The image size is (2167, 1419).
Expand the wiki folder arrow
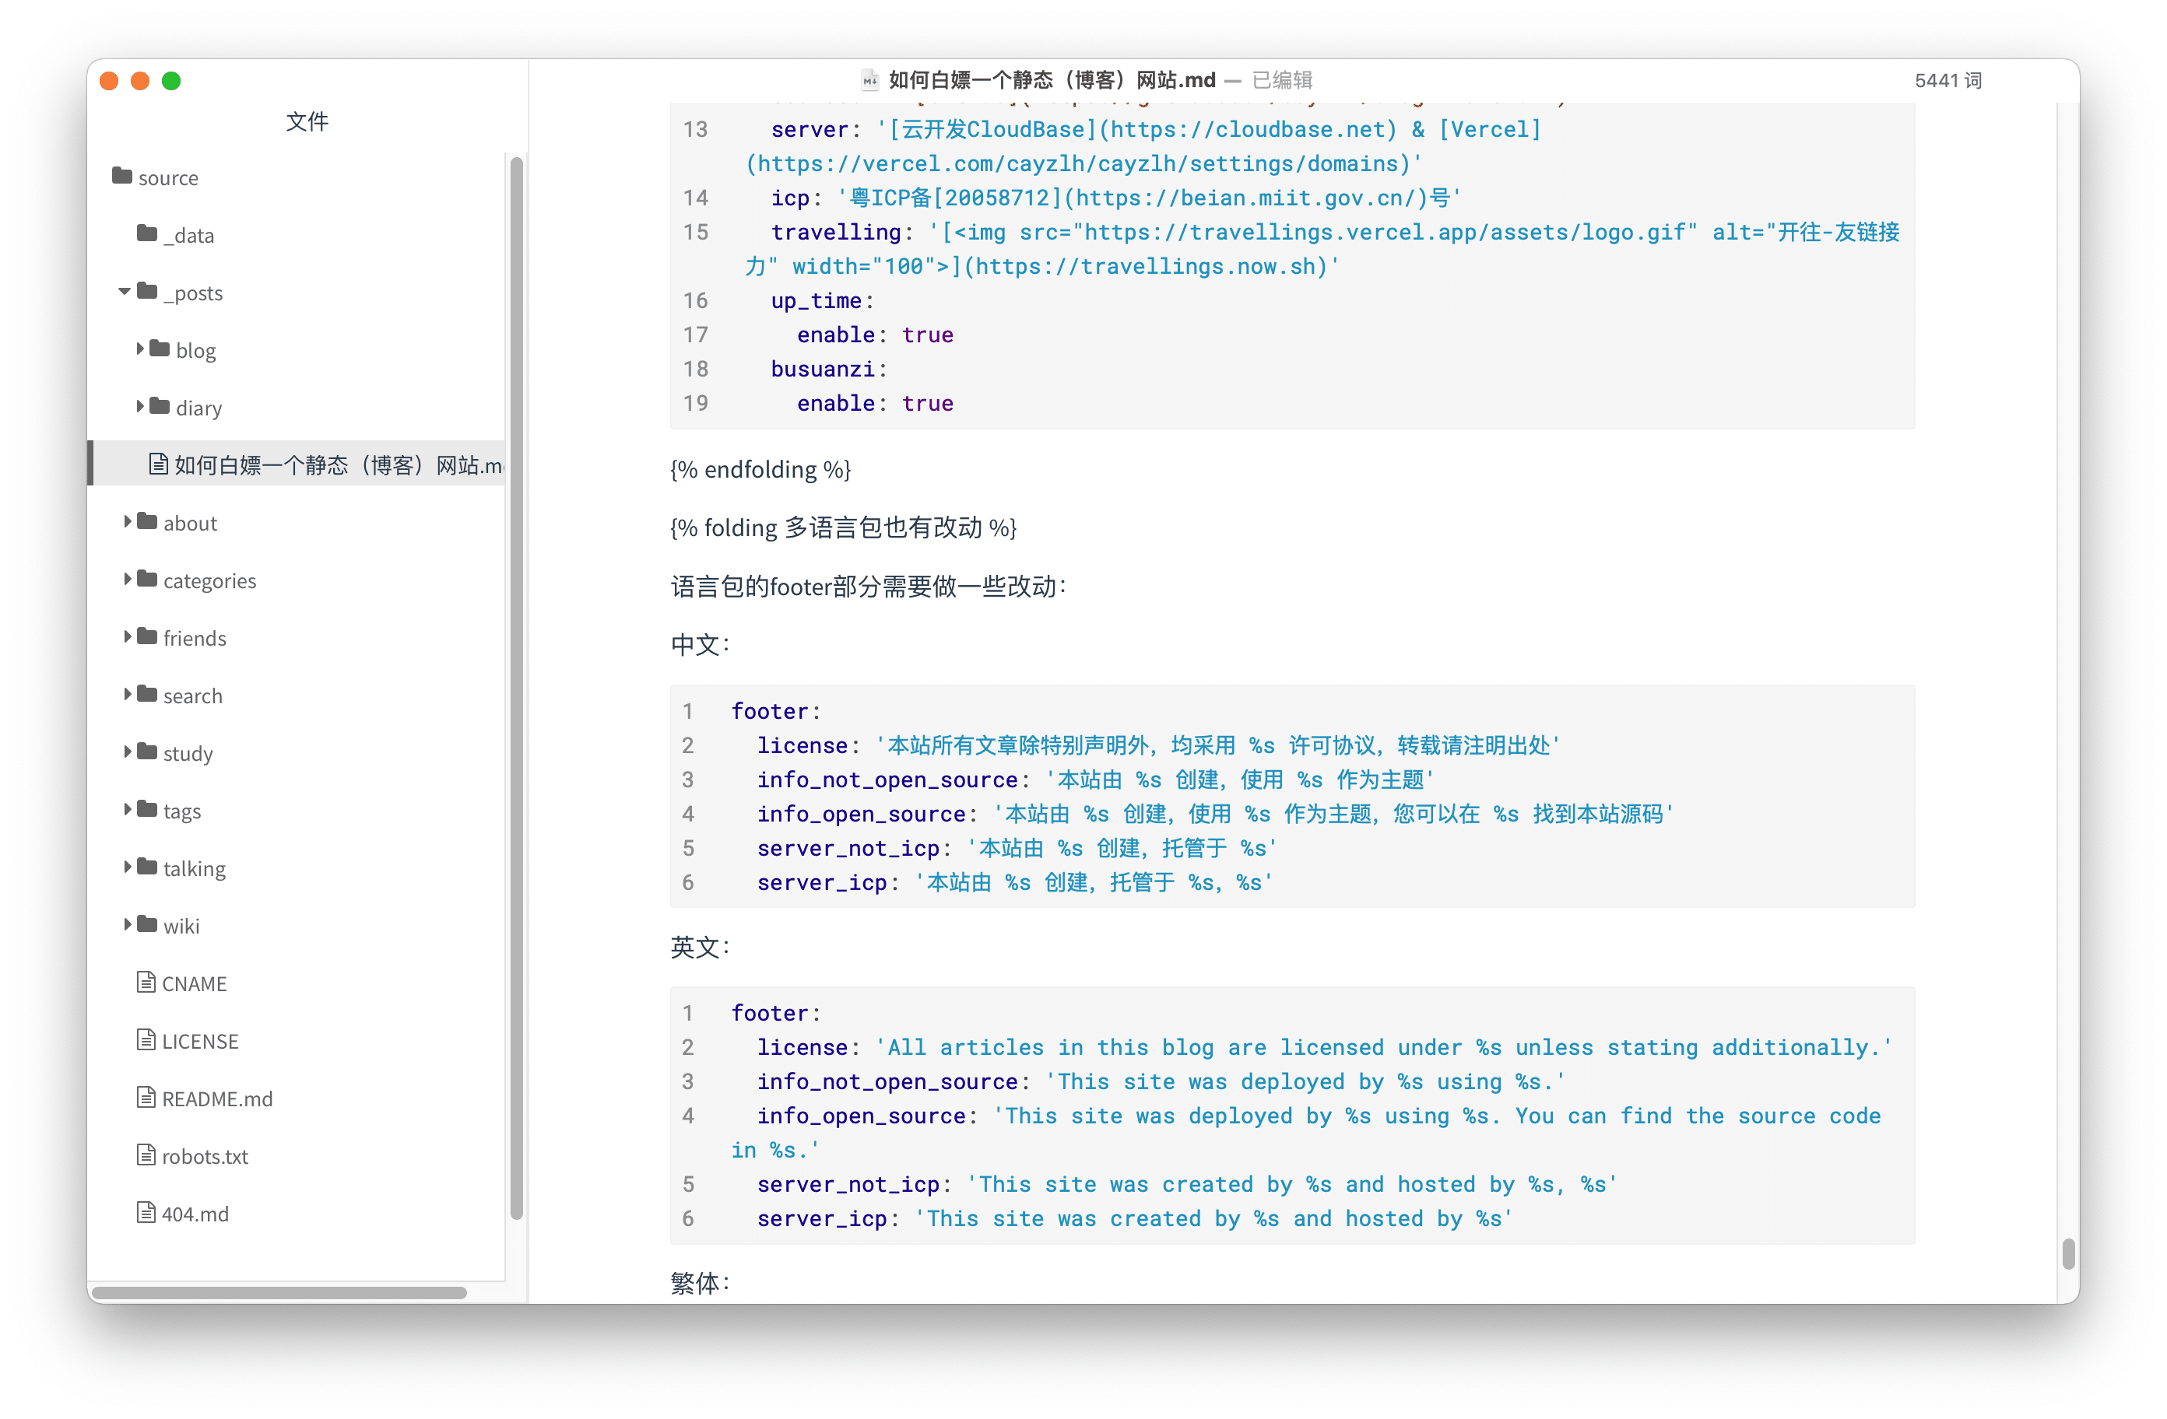pos(128,925)
